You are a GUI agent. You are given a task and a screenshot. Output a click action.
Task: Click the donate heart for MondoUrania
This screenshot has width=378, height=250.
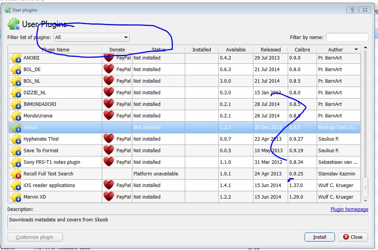pyautogui.click(x=109, y=116)
